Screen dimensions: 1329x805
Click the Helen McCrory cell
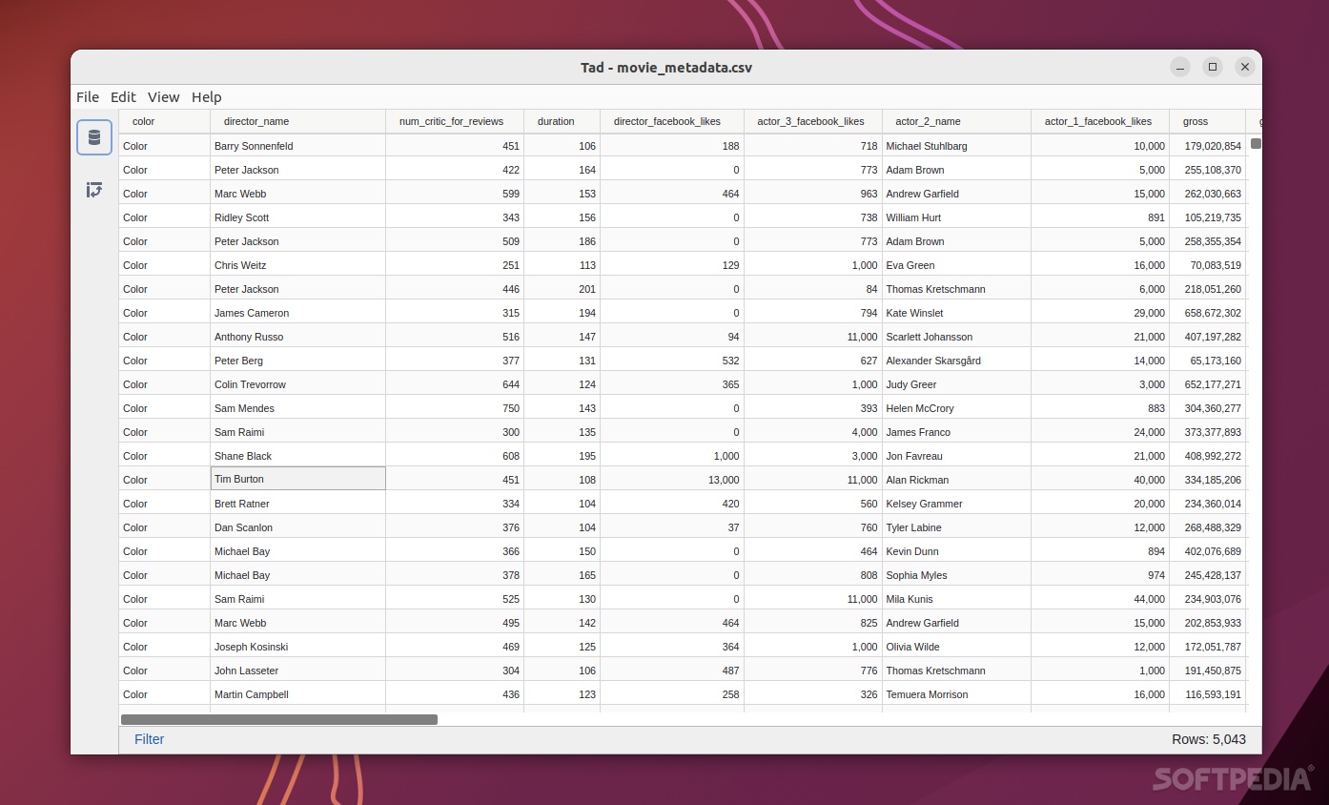(x=956, y=408)
